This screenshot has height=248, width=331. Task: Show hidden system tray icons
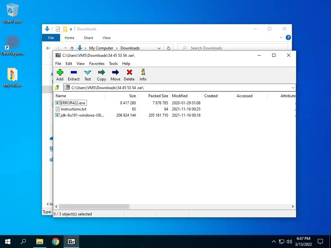273,242
